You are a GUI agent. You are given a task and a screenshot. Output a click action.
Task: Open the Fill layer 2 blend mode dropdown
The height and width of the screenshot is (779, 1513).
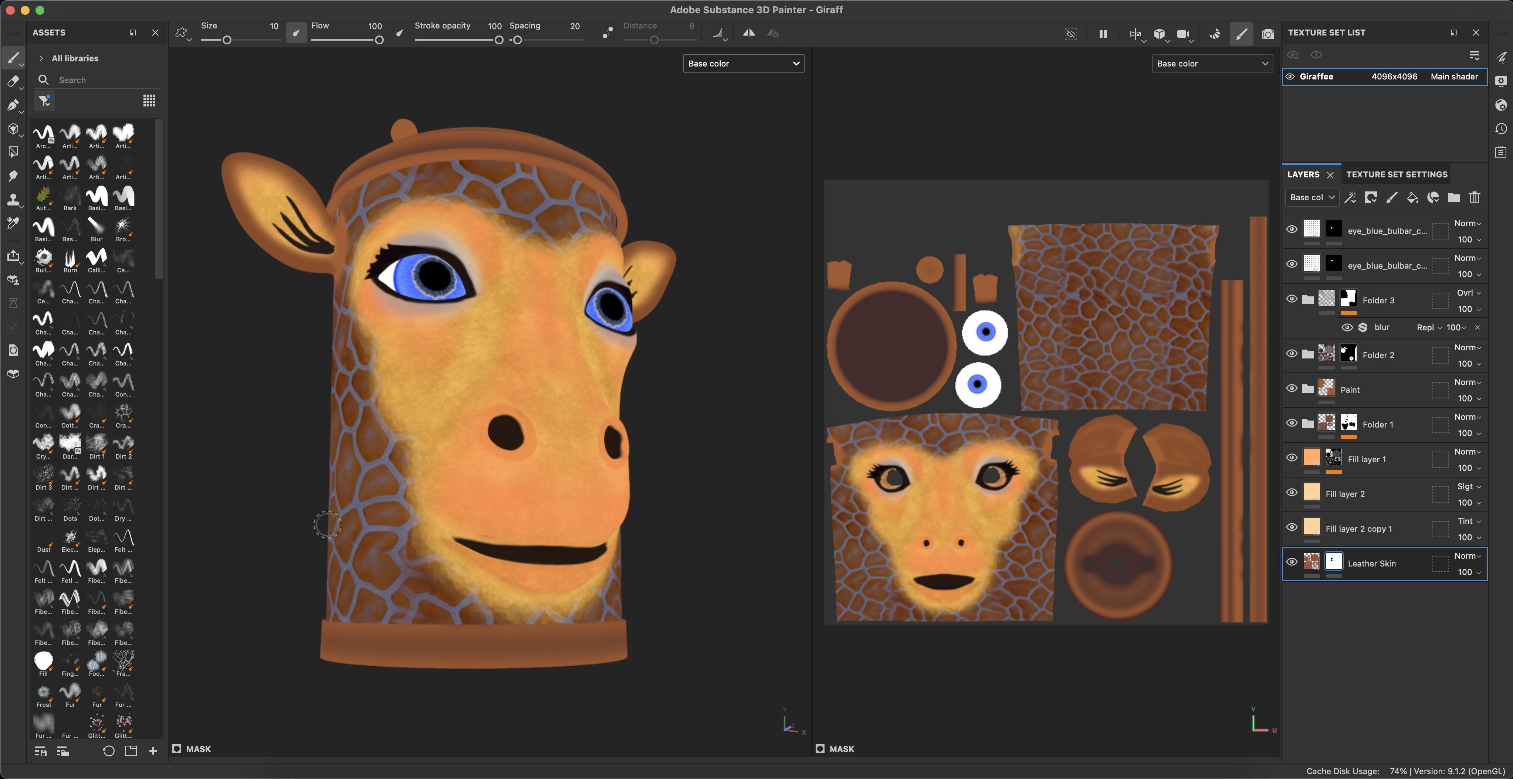tap(1468, 487)
